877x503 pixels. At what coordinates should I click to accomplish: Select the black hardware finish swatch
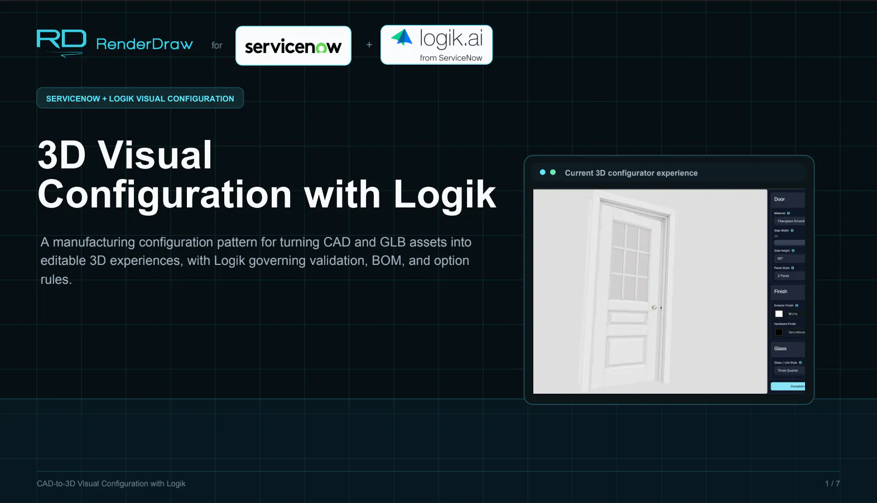[x=779, y=332]
